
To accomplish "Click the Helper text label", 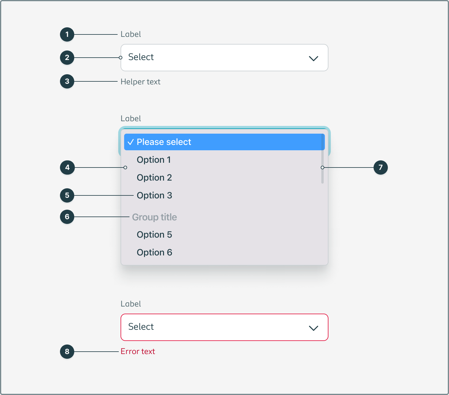I will click(140, 82).
